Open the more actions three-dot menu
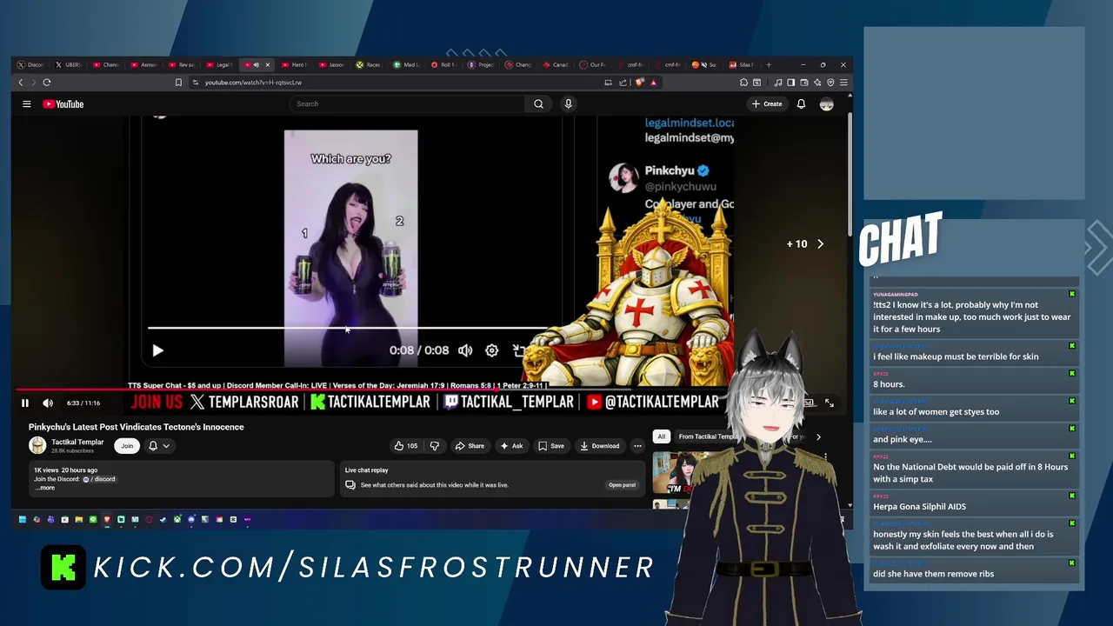The height and width of the screenshot is (626, 1113). pyautogui.click(x=637, y=446)
